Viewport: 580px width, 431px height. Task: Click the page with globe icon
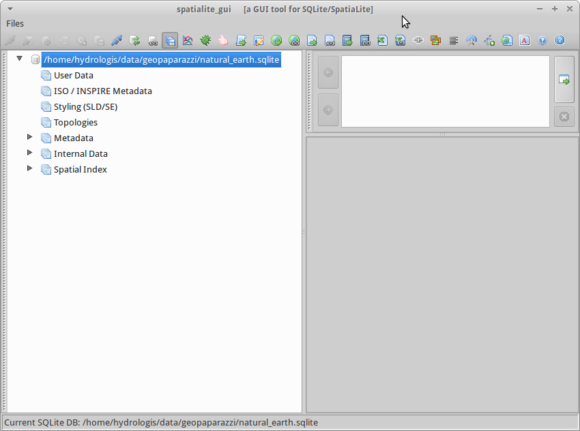coord(507,40)
